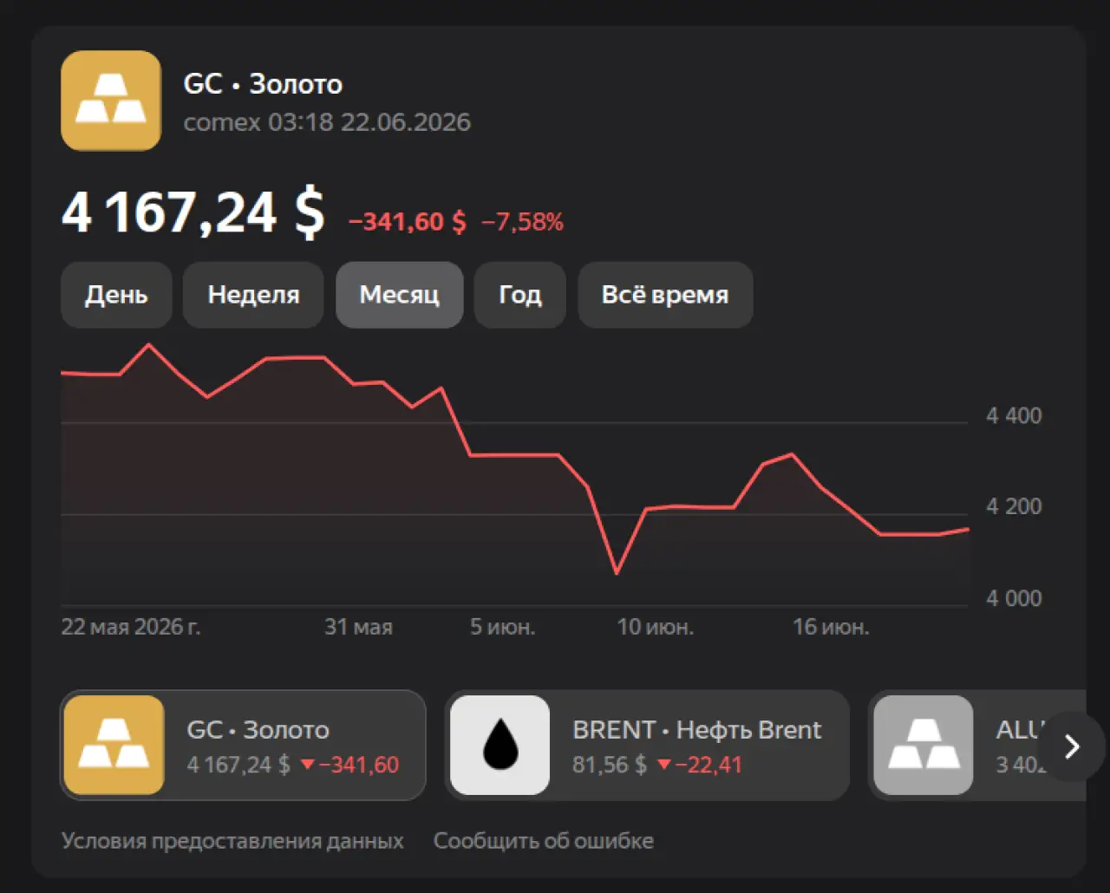
Task: Switch chart to Год period
Action: pos(520,295)
